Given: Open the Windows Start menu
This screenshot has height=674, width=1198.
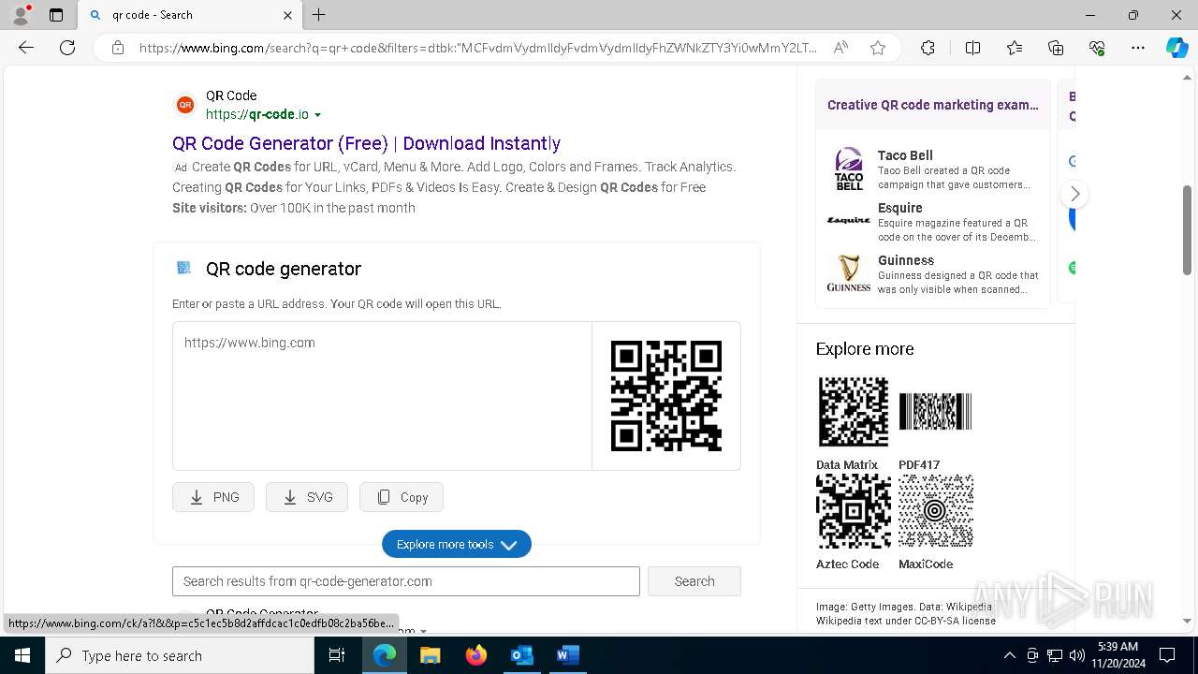Looking at the screenshot, I should coord(22,655).
